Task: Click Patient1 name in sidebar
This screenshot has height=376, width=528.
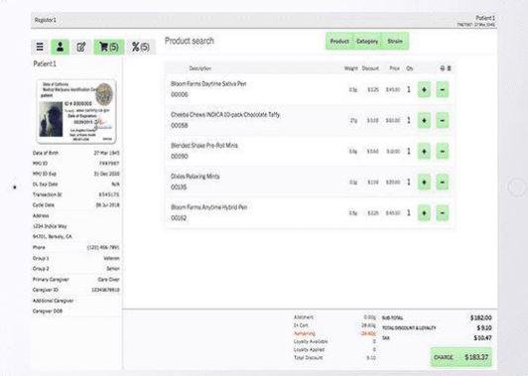Action: click(45, 63)
